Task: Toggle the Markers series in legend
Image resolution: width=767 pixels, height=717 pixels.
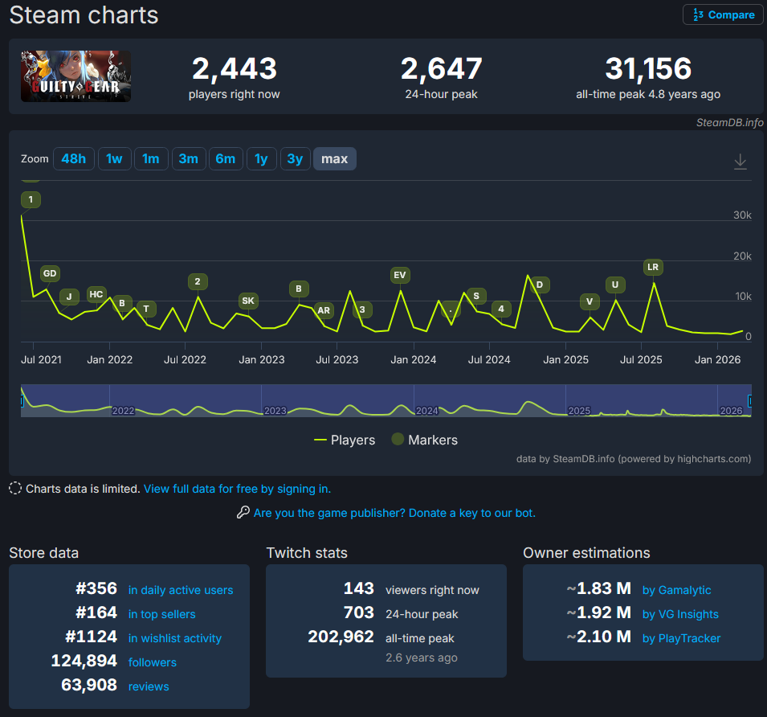Action: click(425, 440)
